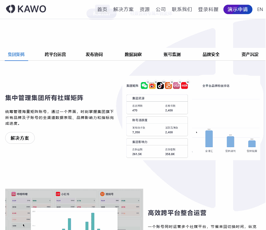Click the cross-platform dashboard preview thumbnail
The width and height of the screenshot is (266, 230).
pyautogui.click(x=74, y=209)
